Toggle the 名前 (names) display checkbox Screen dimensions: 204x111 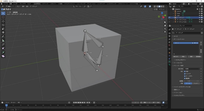[x=185, y=71]
